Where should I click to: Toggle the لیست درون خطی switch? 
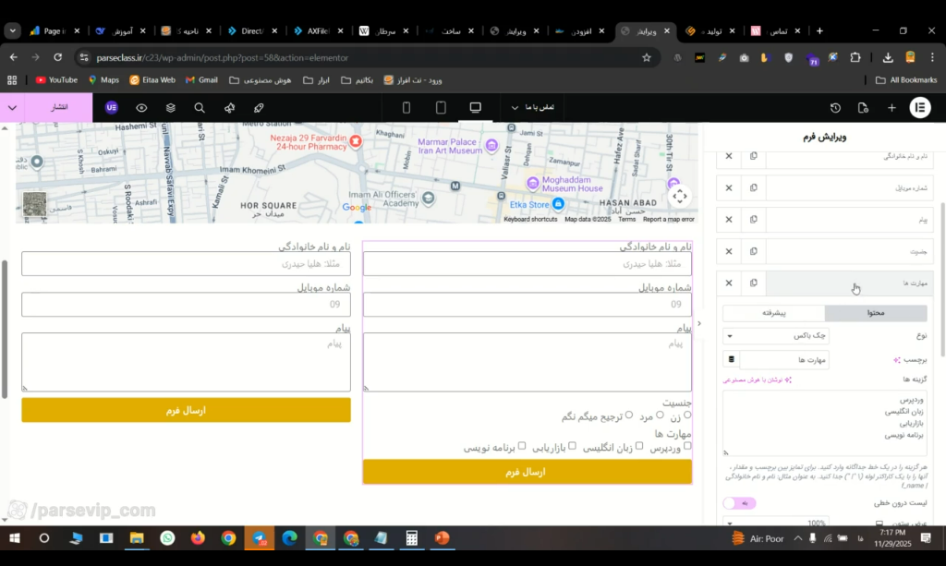739,502
